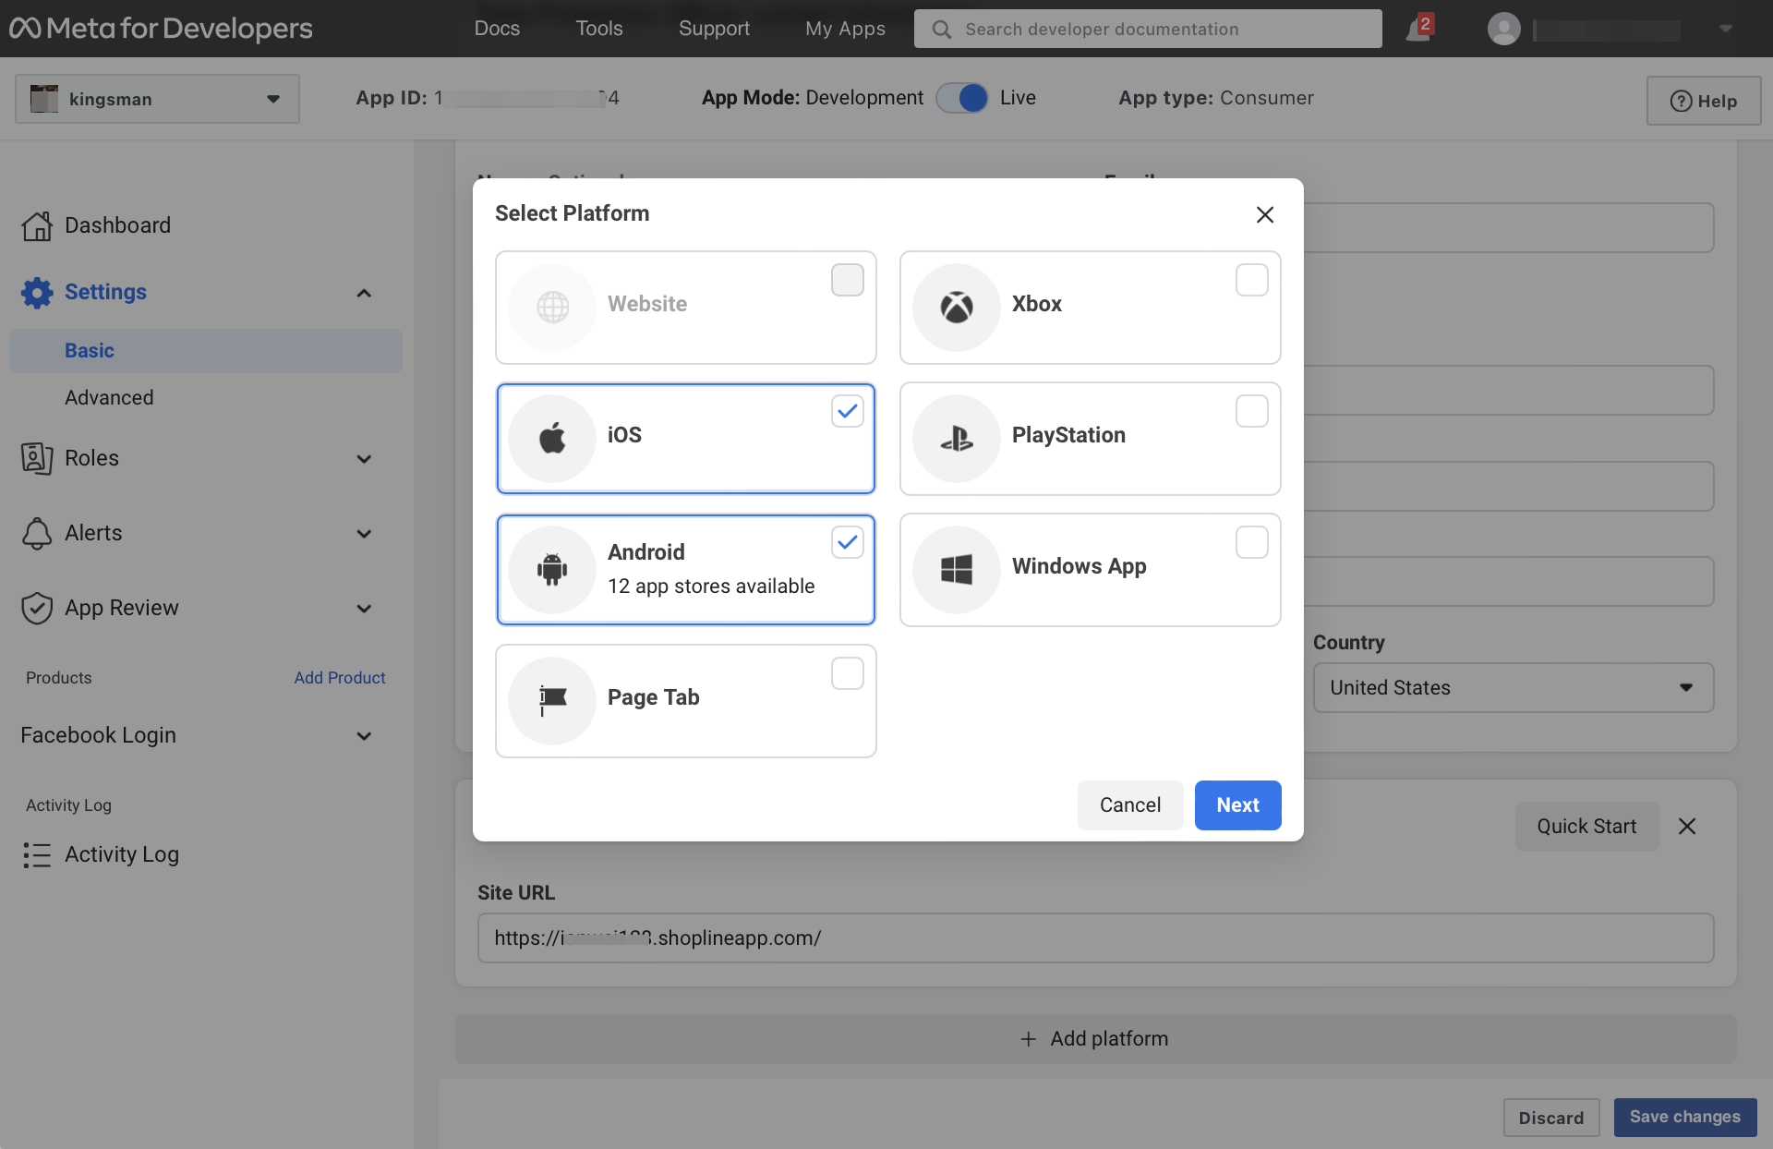Select the Xbox platform card
The height and width of the screenshot is (1149, 1773).
click(x=1091, y=308)
